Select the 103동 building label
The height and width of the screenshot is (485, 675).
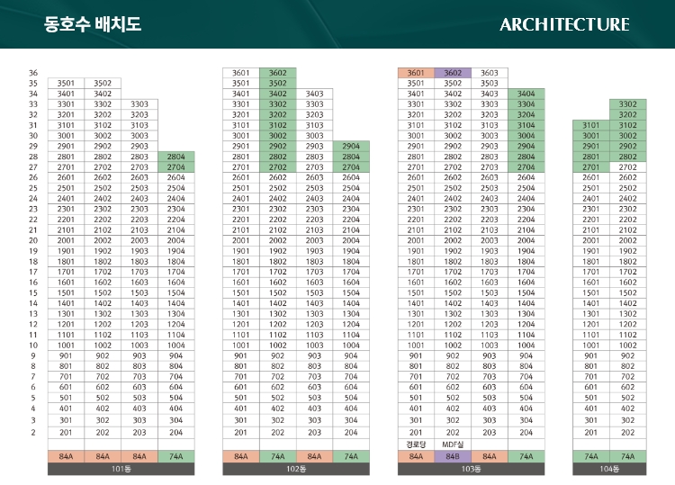pos(471,469)
